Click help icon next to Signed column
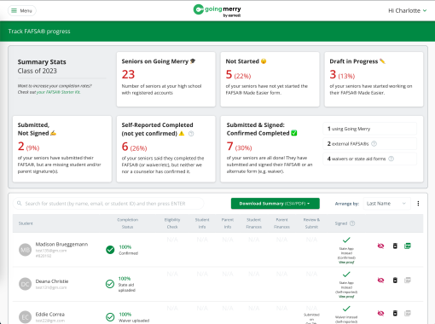This screenshot has height=324, width=435. coord(352,223)
